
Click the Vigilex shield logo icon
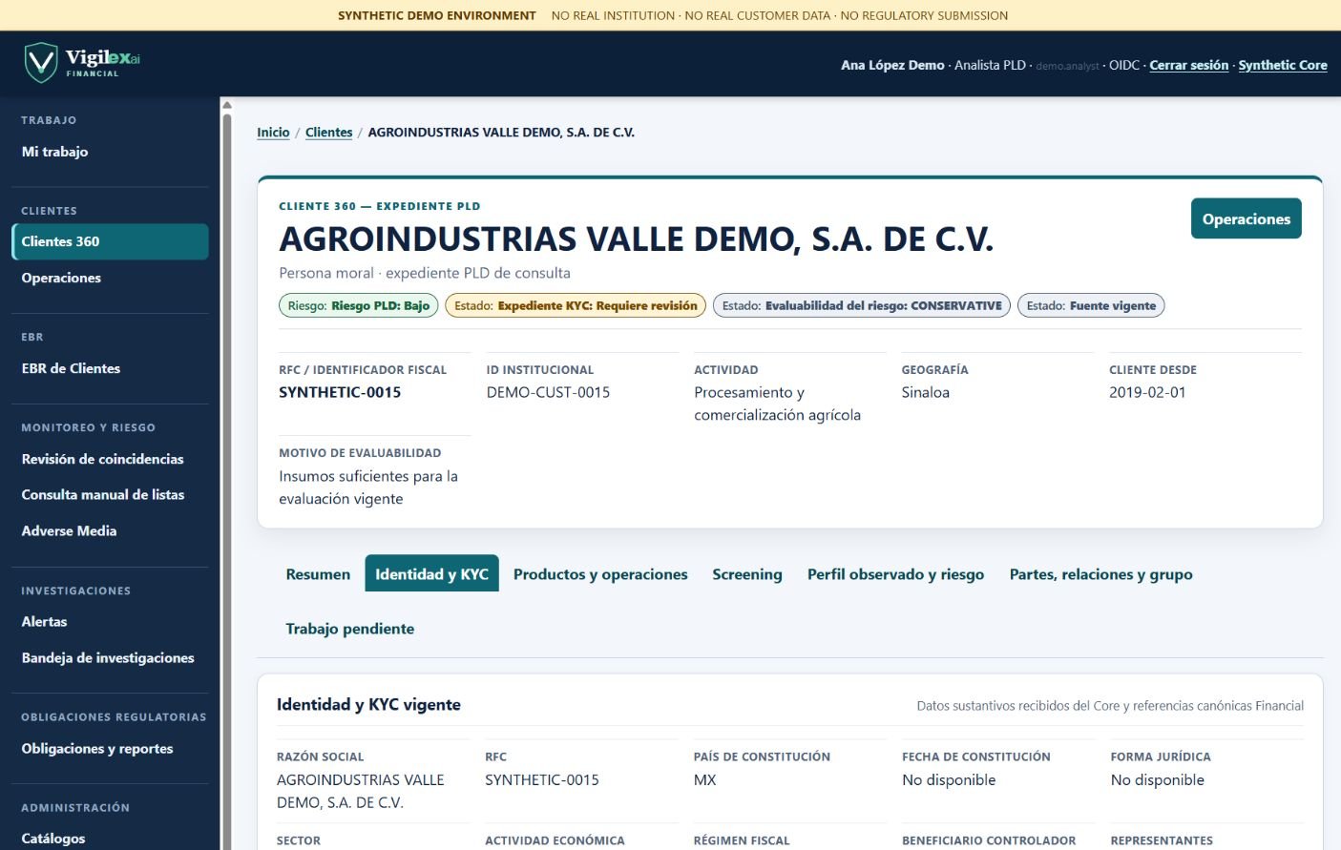[40, 63]
